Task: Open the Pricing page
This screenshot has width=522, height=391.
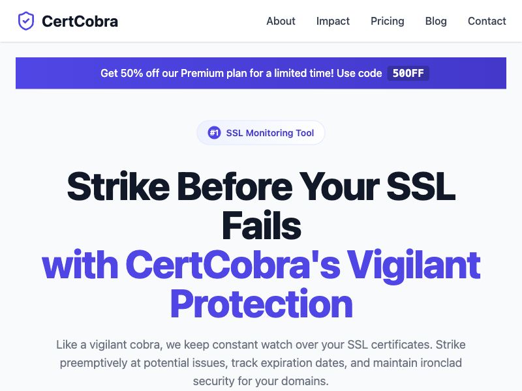Action: (387, 21)
